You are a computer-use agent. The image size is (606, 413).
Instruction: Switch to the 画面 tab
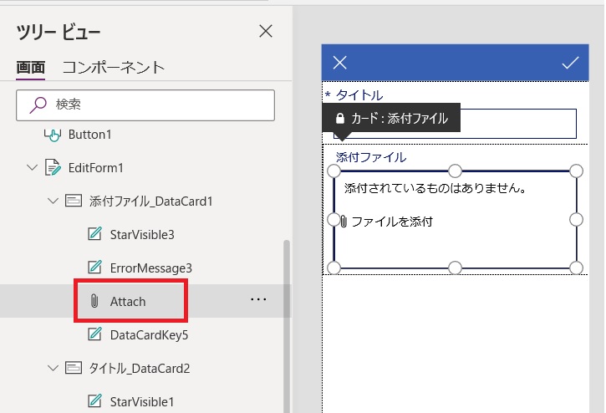point(31,67)
